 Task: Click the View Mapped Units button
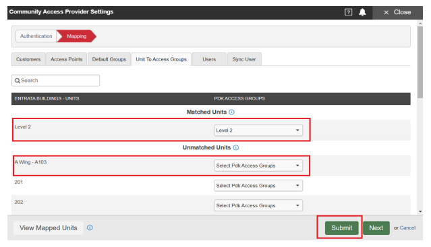coord(49,227)
